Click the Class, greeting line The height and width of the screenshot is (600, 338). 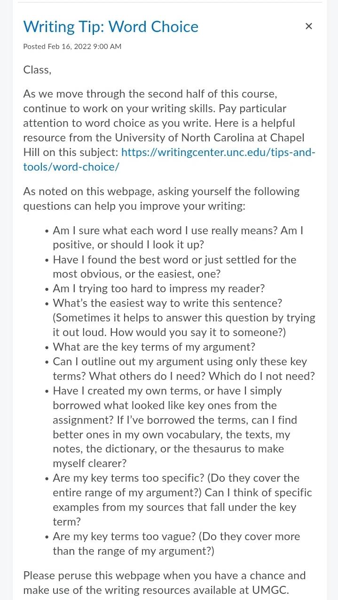pos(37,70)
